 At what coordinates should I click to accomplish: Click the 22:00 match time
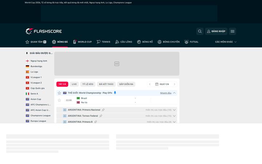point(69,100)
